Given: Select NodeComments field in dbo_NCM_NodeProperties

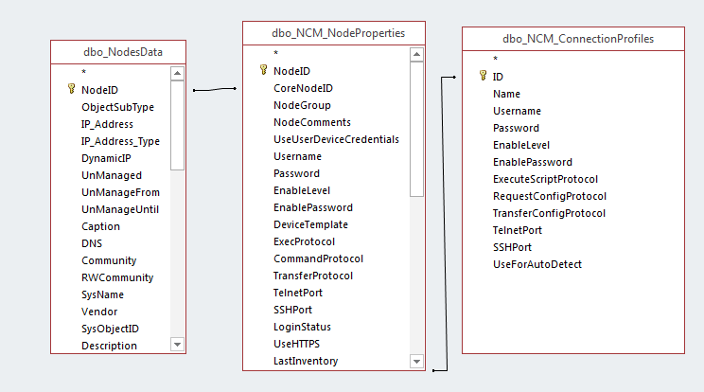Looking at the screenshot, I should [312, 122].
